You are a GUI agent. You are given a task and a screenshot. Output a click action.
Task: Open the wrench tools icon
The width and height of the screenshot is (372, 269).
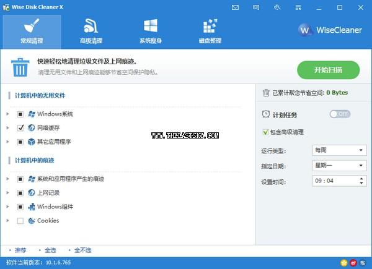[x=277, y=7]
